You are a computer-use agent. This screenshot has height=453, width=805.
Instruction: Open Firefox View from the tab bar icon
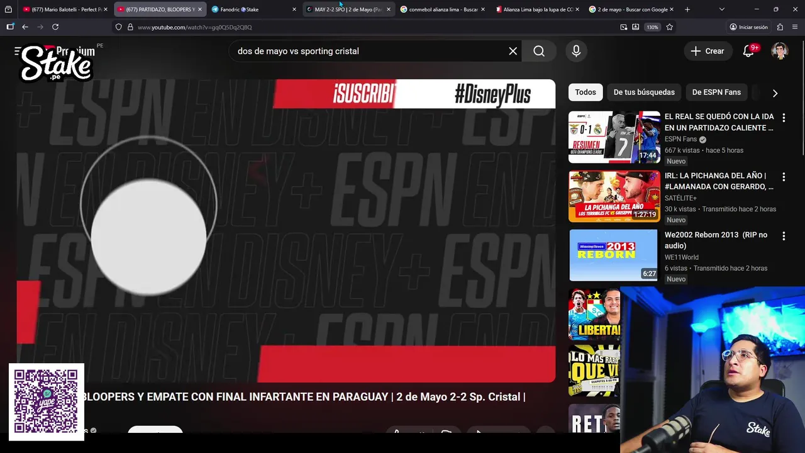[x=8, y=9]
